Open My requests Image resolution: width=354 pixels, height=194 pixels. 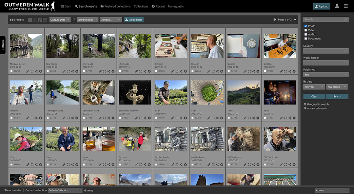pos(176,6)
